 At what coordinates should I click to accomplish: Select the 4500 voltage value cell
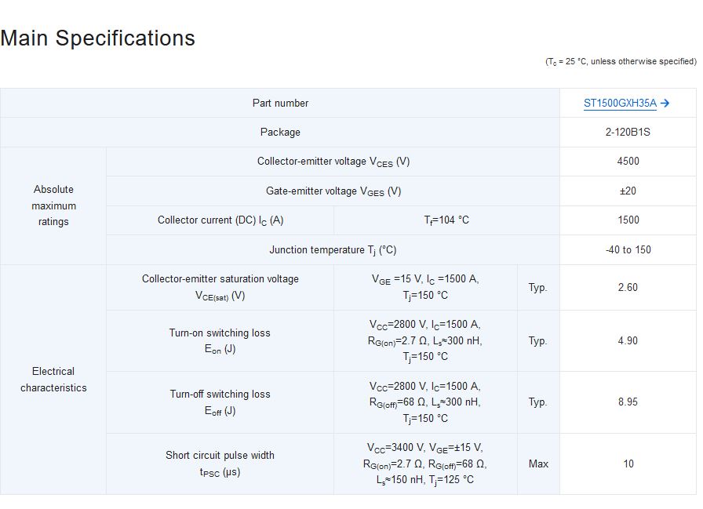point(628,162)
